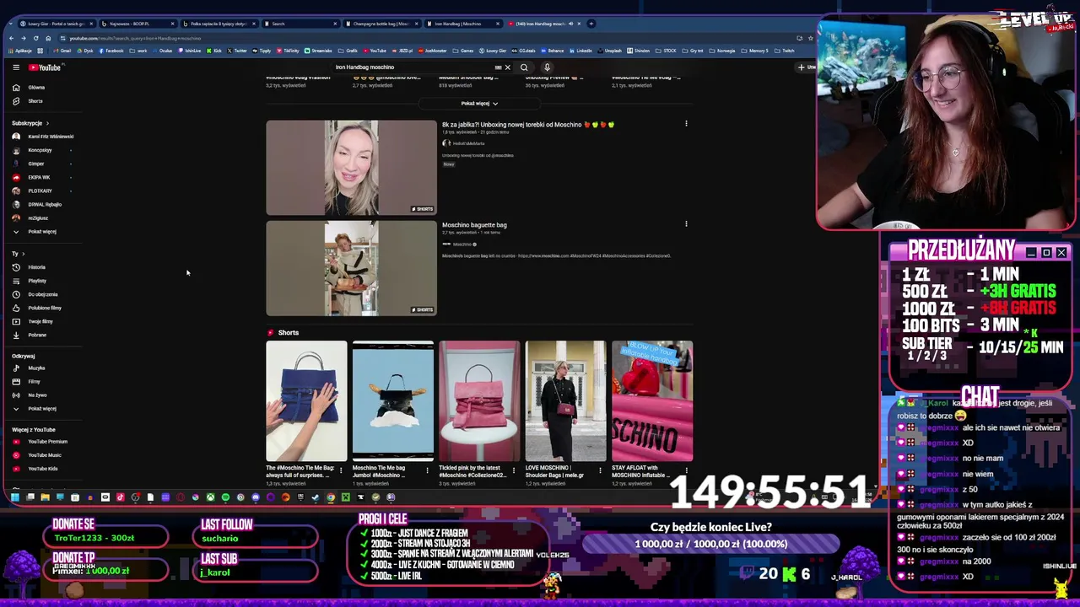Open Twoje filmy in sidebar
Viewport: 1080px width, 607px height.
click(34, 321)
